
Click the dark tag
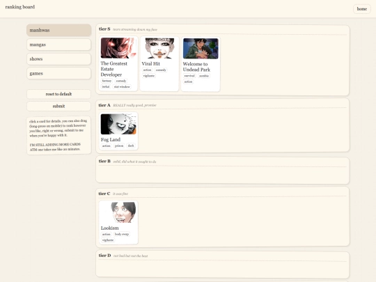pyautogui.click(x=131, y=146)
